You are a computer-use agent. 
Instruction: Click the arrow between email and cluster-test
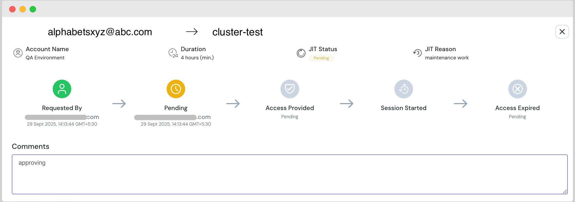(192, 32)
